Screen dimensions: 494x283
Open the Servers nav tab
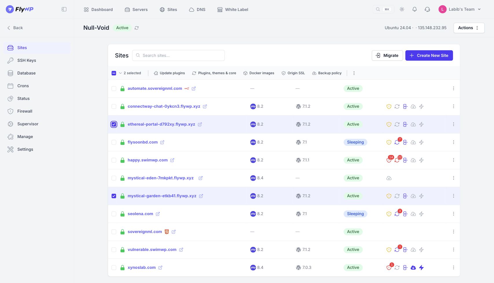click(136, 10)
